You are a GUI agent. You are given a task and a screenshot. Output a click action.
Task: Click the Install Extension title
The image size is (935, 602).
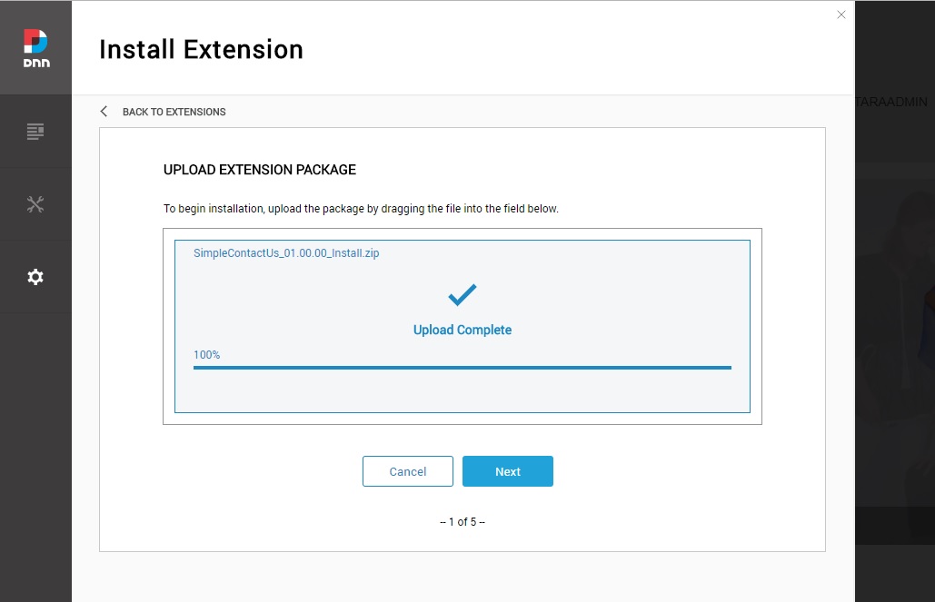(x=201, y=49)
